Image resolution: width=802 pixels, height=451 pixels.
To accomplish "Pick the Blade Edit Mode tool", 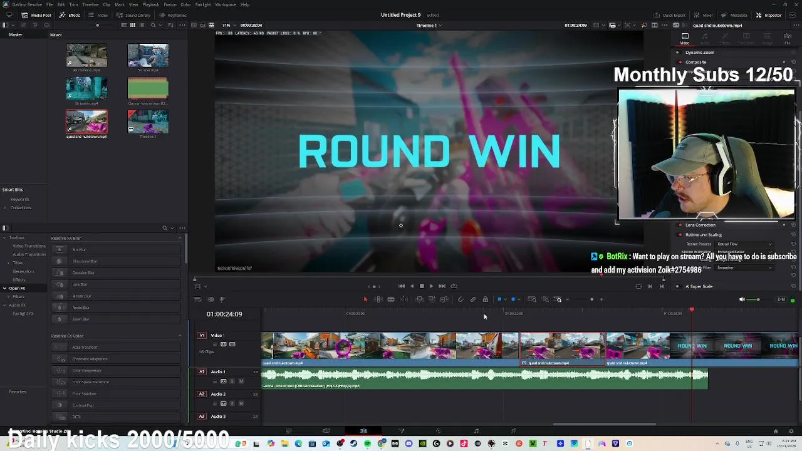I will 404,299.
